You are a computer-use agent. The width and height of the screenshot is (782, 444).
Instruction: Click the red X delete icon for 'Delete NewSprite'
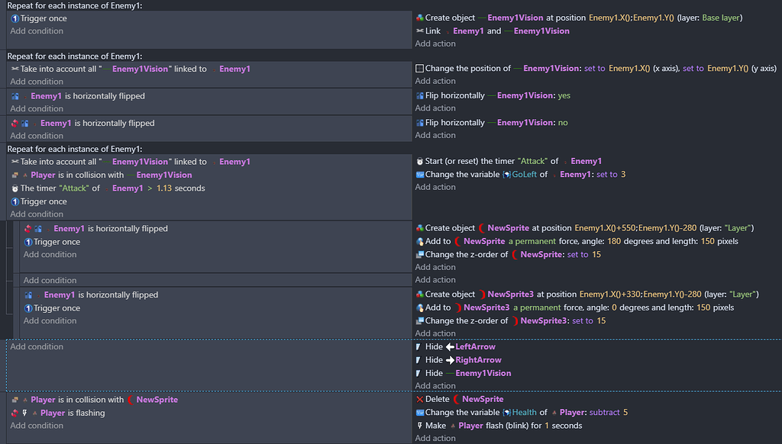[x=420, y=399]
